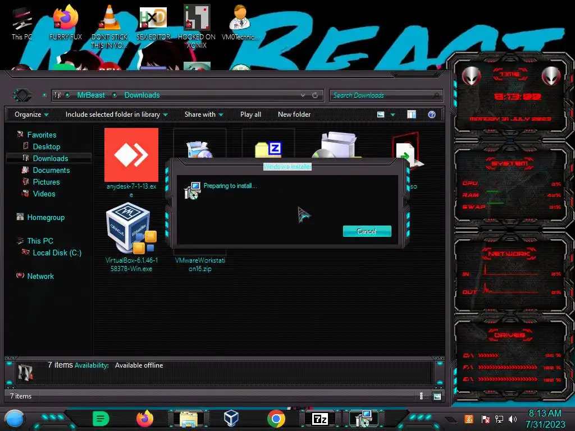Viewport: 575px width, 431px height.
Task: Open the network tray icon
Action: pos(499,419)
